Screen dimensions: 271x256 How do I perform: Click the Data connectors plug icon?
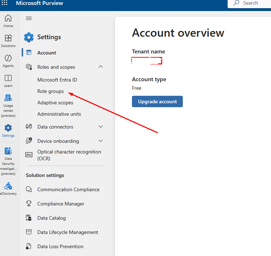point(29,127)
